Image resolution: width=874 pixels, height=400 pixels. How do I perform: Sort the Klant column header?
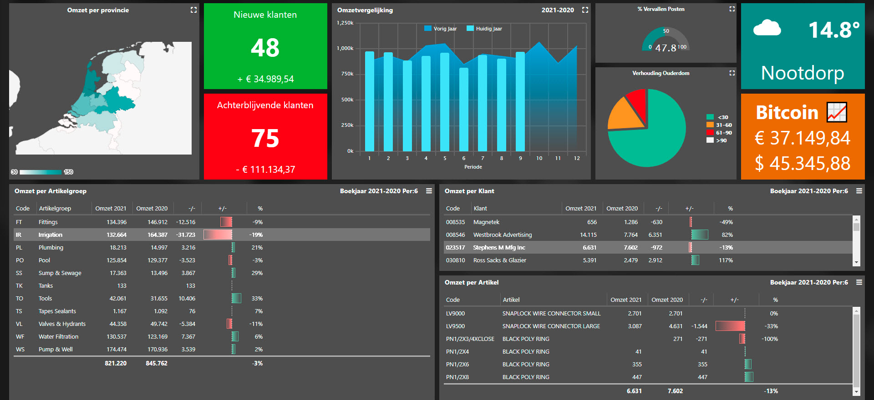tap(480, 209)
